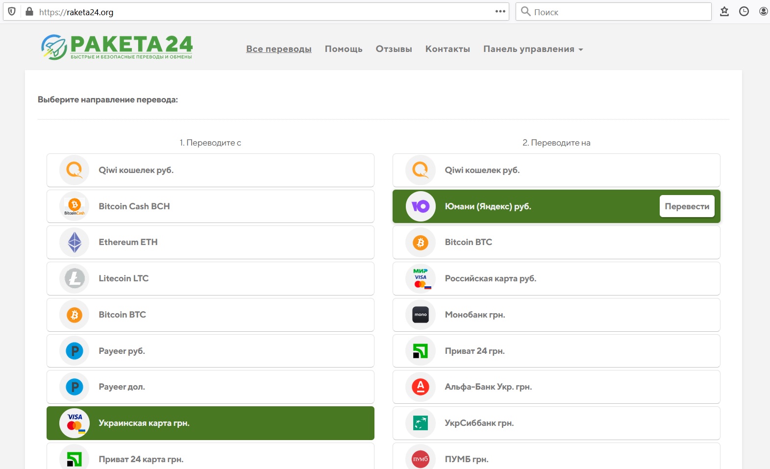Open the browser history clock icon
The height and width of the screenshot is (469, 770).
click(744, 11)
